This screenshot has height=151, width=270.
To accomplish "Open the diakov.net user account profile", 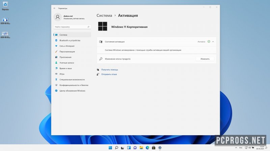I will 69,17.
